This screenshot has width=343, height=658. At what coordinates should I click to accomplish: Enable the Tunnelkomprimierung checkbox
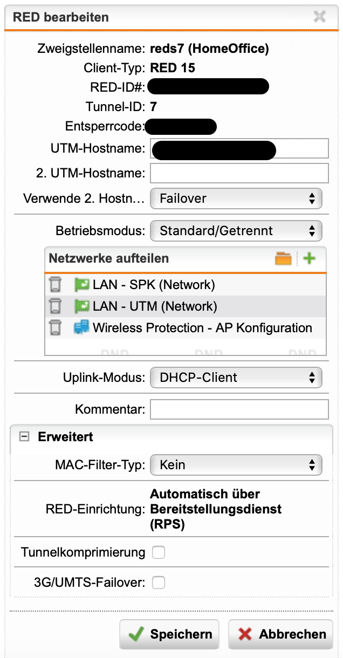tap(159, 552)
